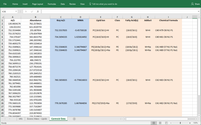Click the Fatty Acid(s) header cell

132,20
